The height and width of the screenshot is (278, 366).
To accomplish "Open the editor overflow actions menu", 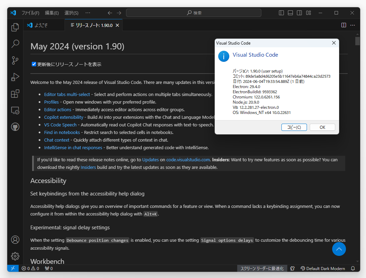I will (x=353, y=25).
